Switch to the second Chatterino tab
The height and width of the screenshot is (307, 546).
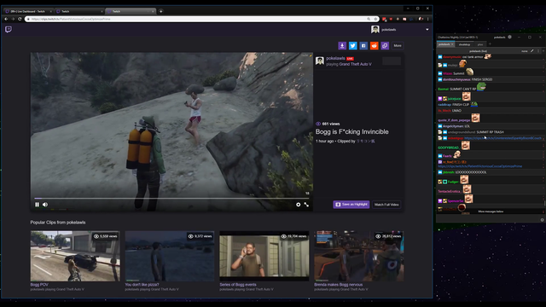click(x=464, y=44)
